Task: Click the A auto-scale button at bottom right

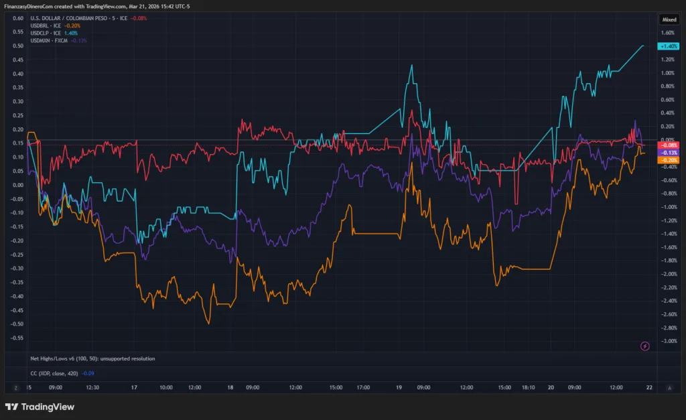Action: pos(669,387)
